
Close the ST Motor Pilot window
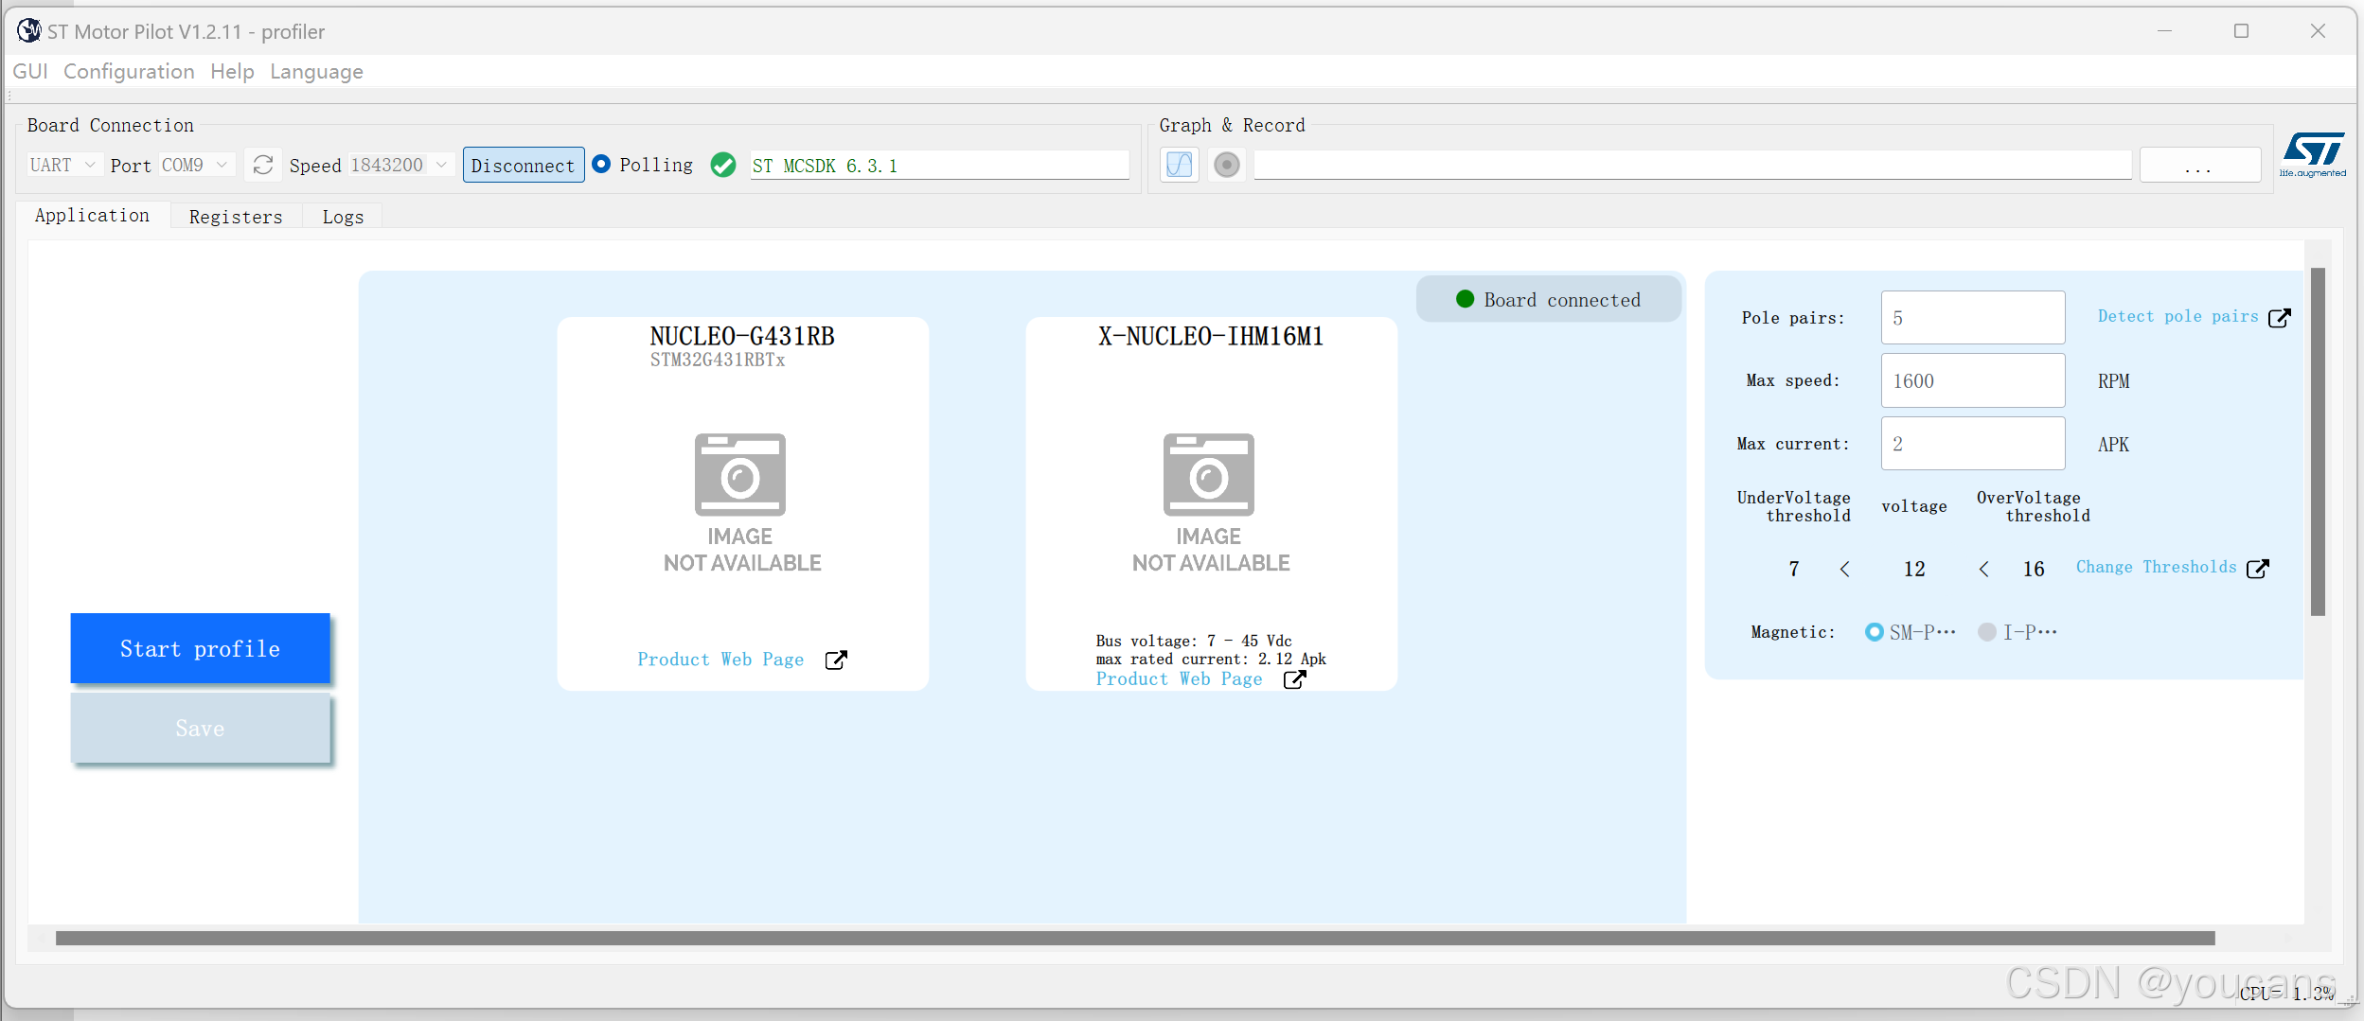tap(2318, 31)
